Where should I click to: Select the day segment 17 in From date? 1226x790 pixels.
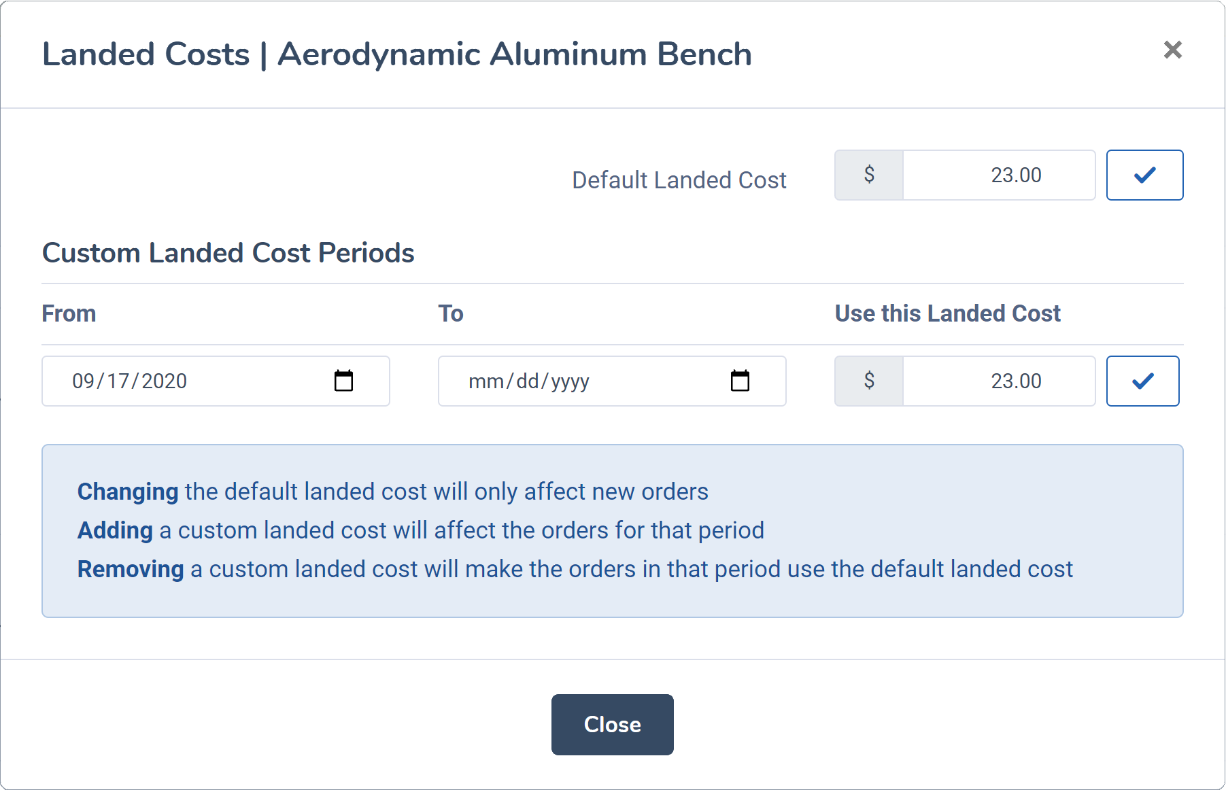click(x=118, y=381)
